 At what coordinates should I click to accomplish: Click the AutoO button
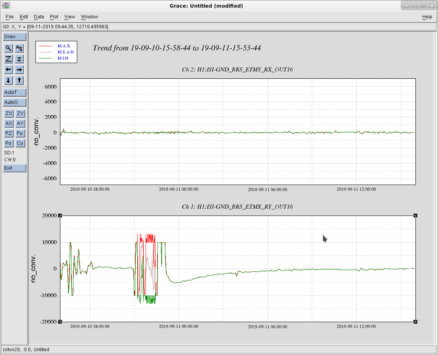(15, 102)
